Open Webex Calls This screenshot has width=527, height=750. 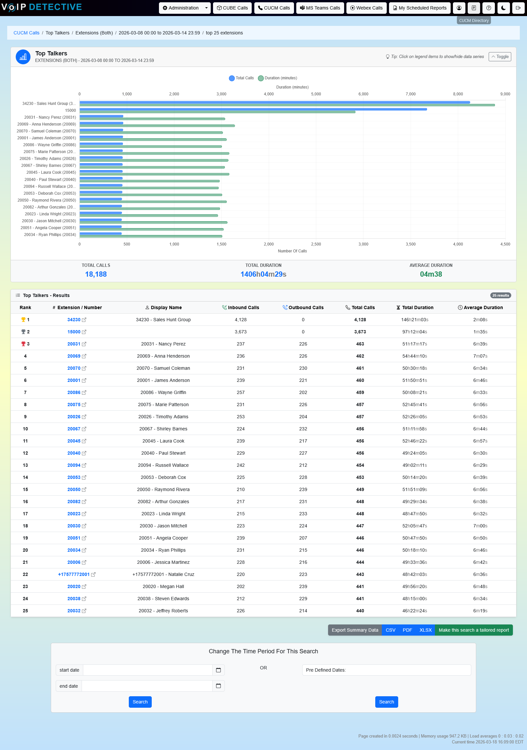pyautogui.click(x=366, y=8)
